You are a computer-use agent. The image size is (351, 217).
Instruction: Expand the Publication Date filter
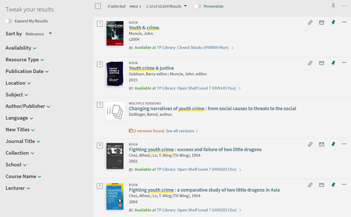[27, 71]
